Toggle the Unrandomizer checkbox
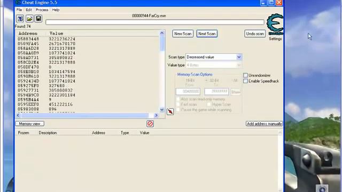342x192 pixels. 245,75
